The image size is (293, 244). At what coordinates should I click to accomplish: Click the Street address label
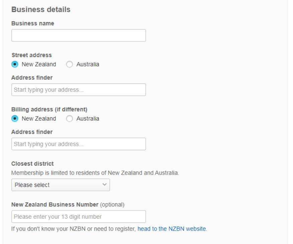pos(31,55)
